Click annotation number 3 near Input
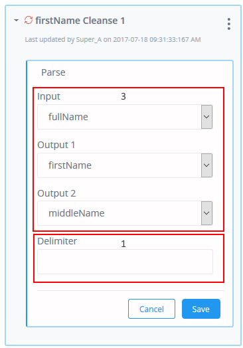The width and height of the screenshot is (243, 348). (123, 96)
